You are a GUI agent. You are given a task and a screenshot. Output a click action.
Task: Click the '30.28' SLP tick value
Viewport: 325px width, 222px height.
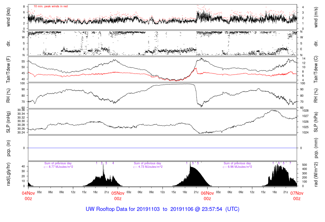(21, 125)
